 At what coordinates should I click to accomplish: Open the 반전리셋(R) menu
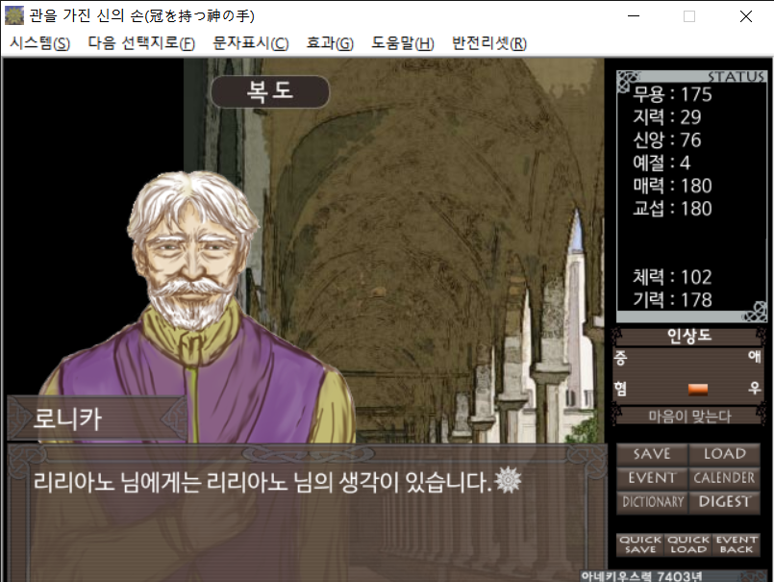pyautogui.click(x=489, y=43)
